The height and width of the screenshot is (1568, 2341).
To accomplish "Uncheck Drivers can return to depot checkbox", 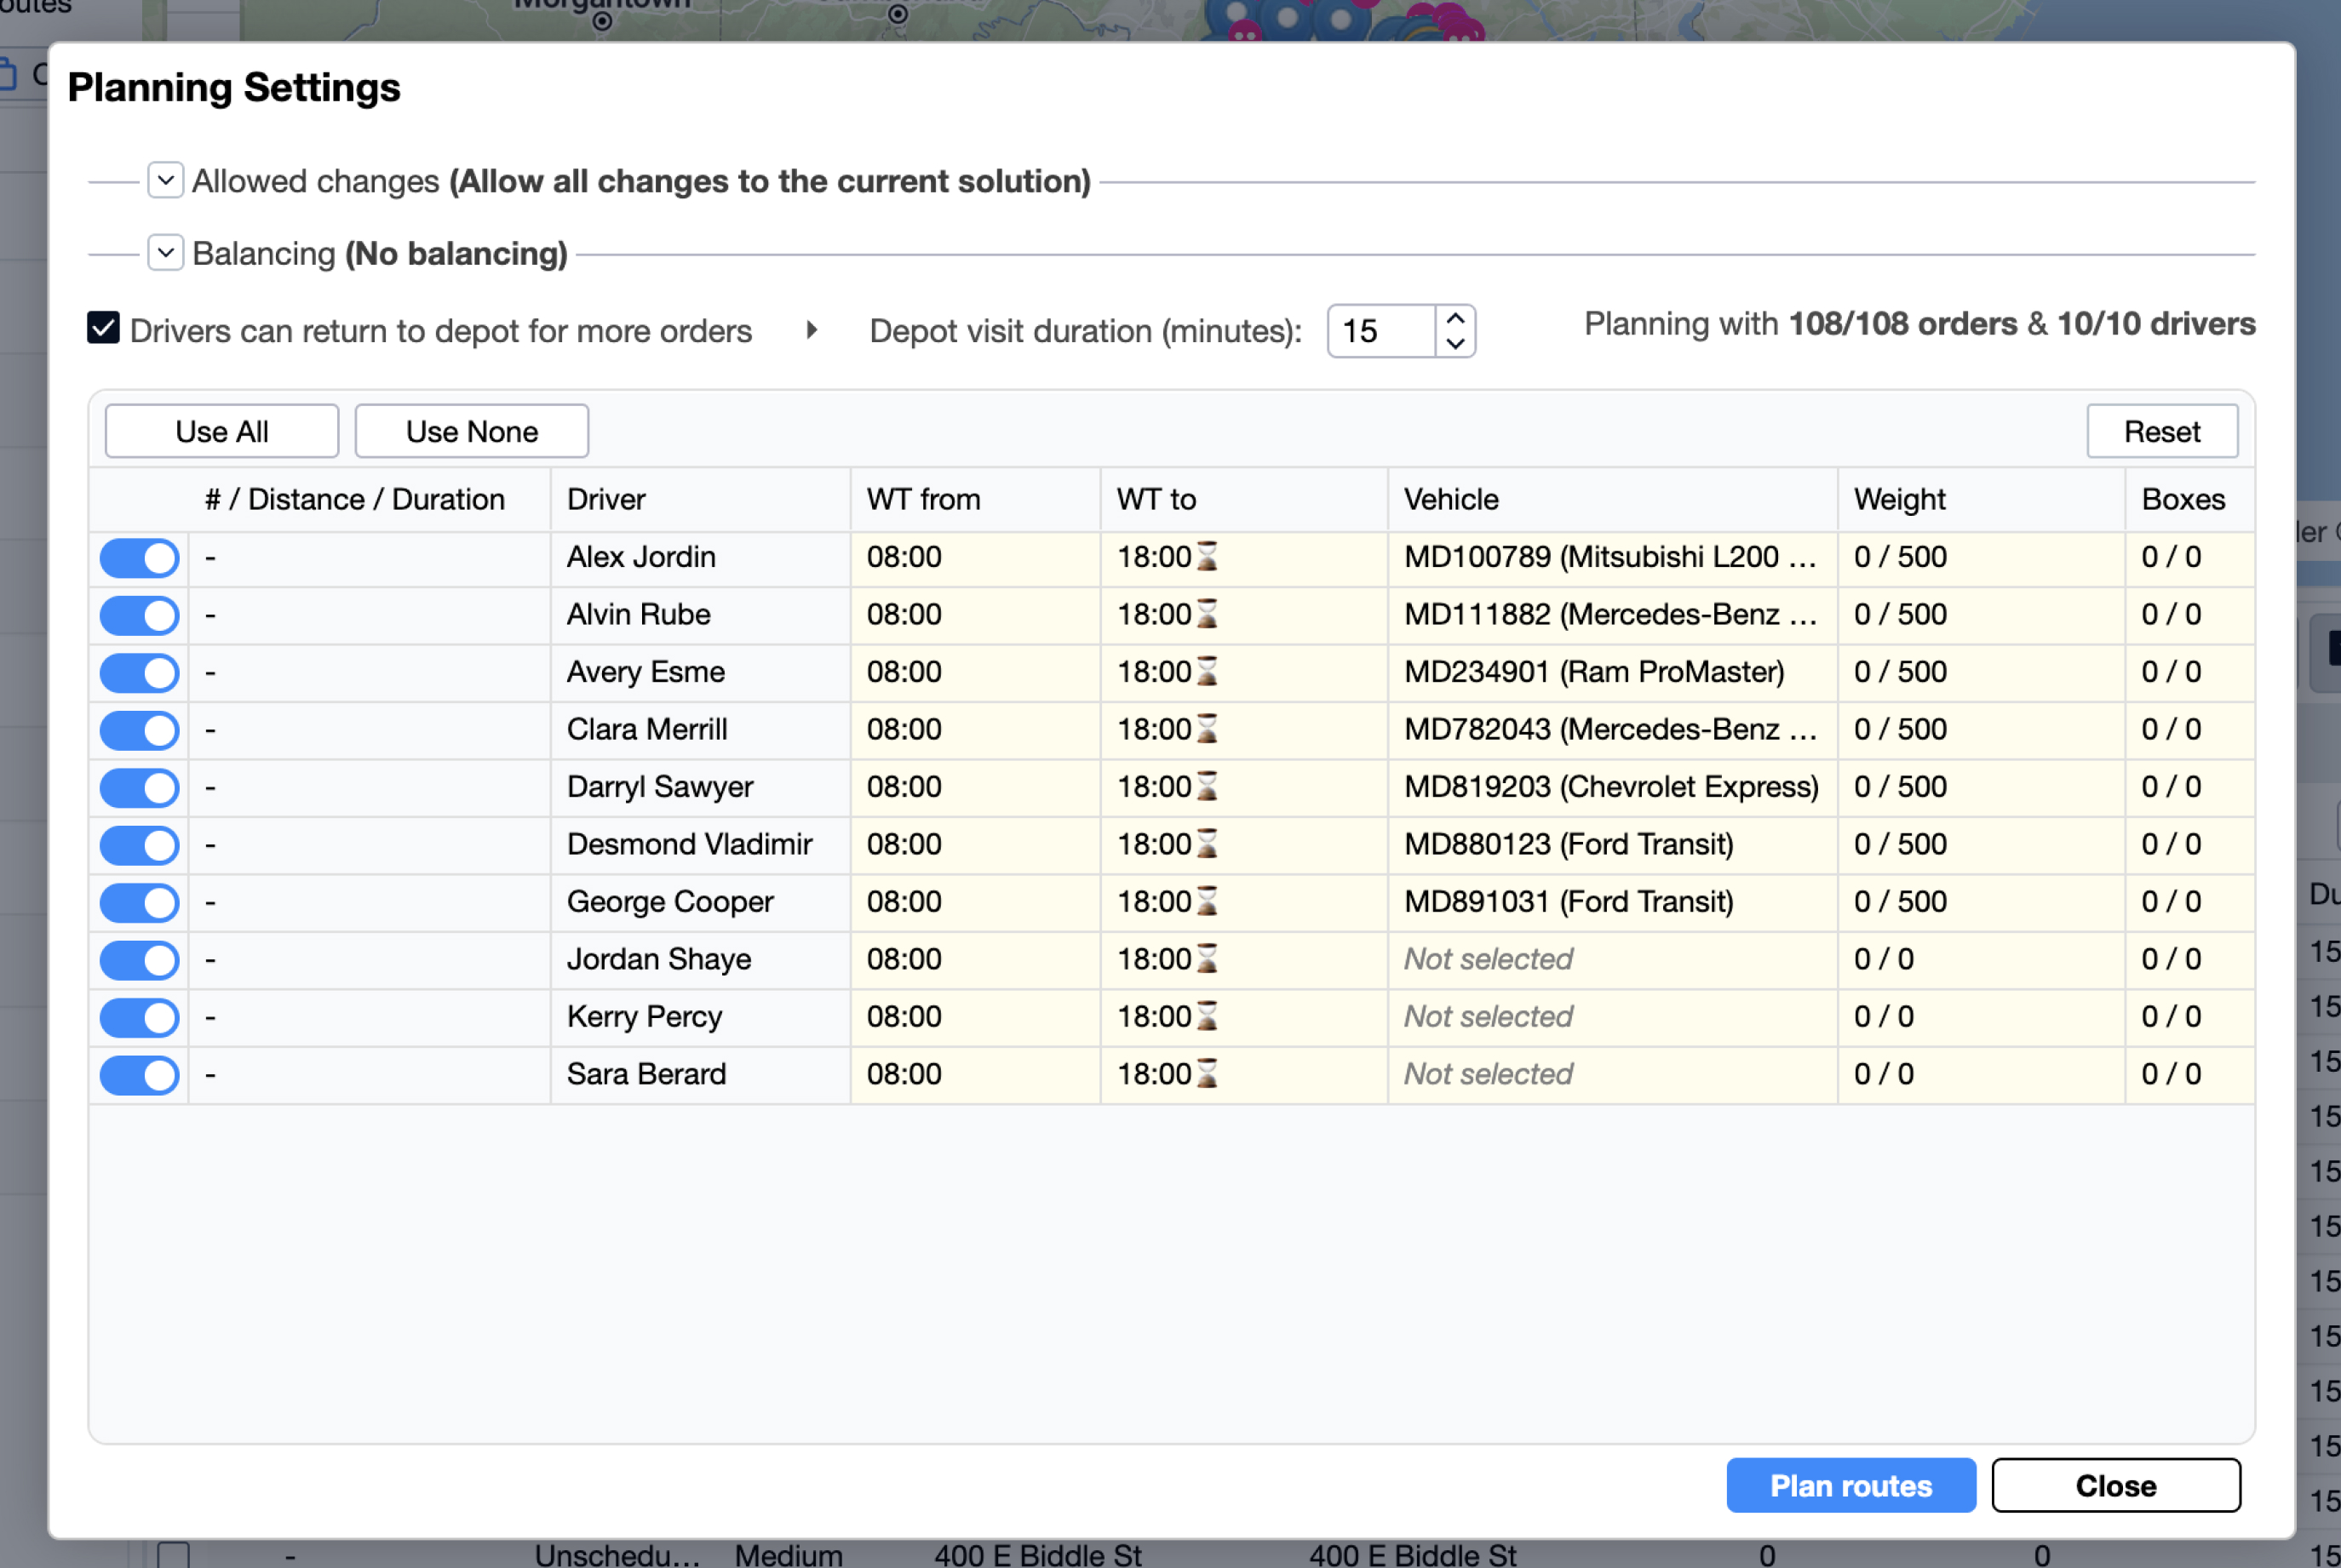I will pos(103,328).
